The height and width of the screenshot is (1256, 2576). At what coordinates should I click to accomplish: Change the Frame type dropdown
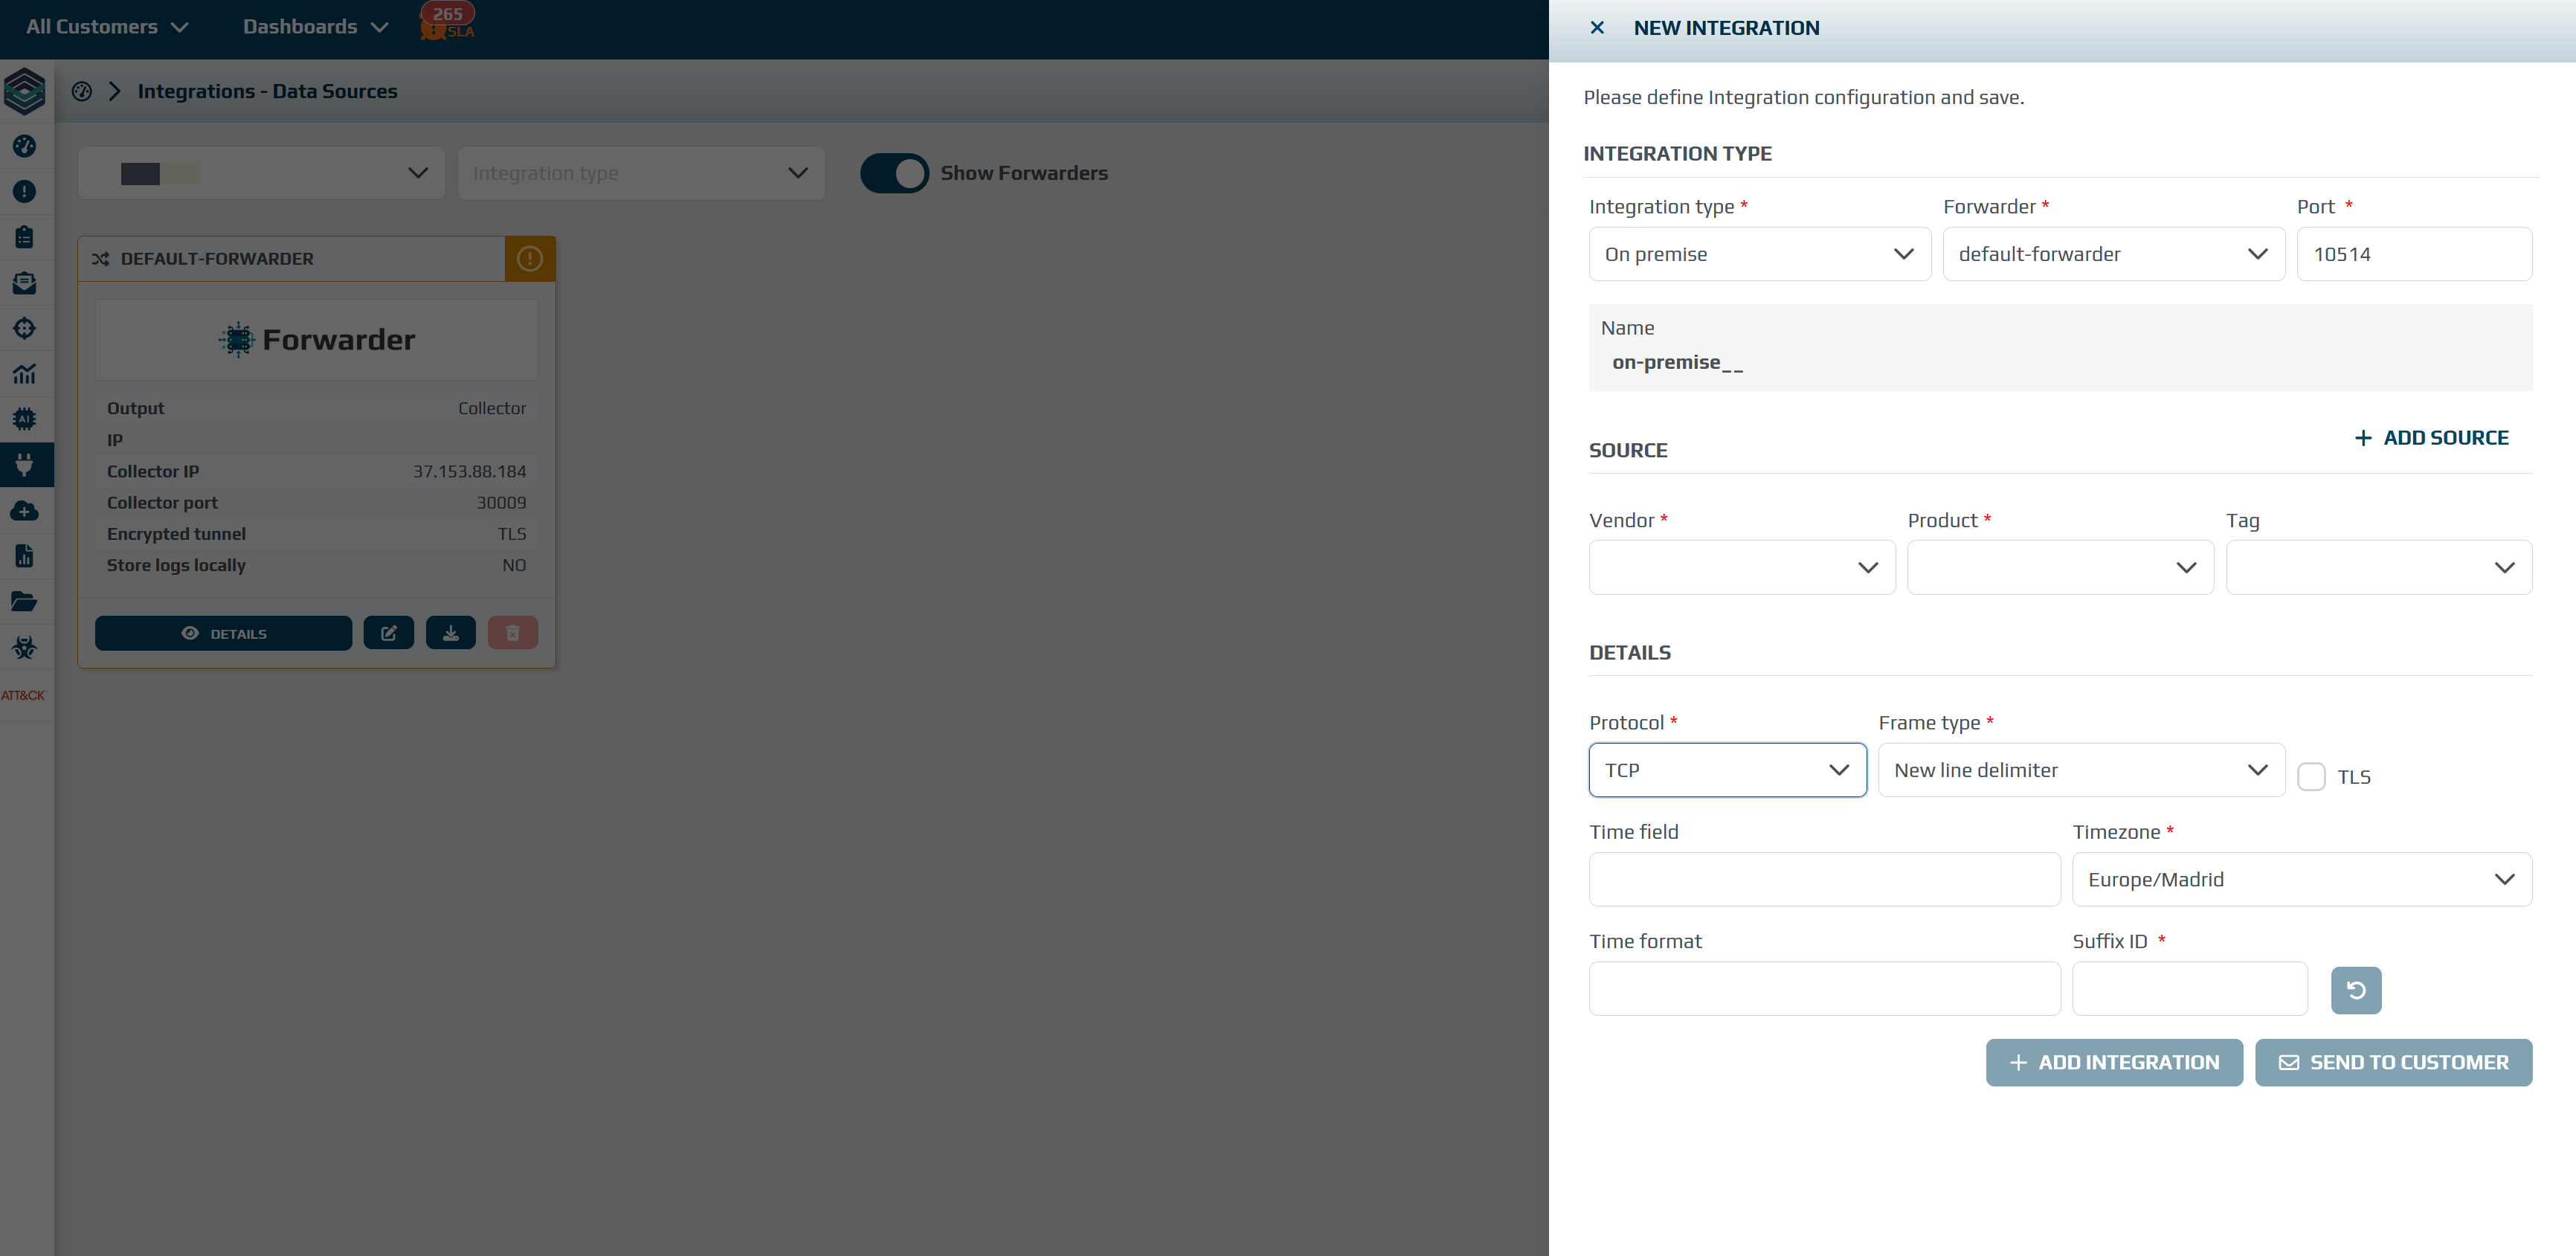(2080, 770)
